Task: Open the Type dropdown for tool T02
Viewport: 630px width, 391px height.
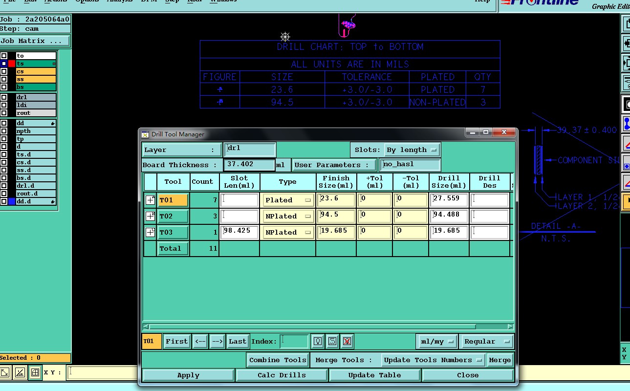Action: [288, 216]
